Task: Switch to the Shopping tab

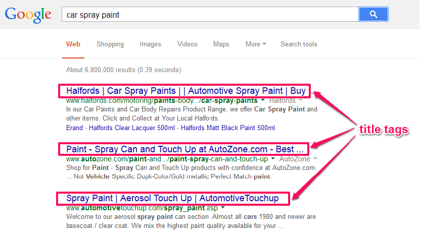Action: (x=110, y=44)
